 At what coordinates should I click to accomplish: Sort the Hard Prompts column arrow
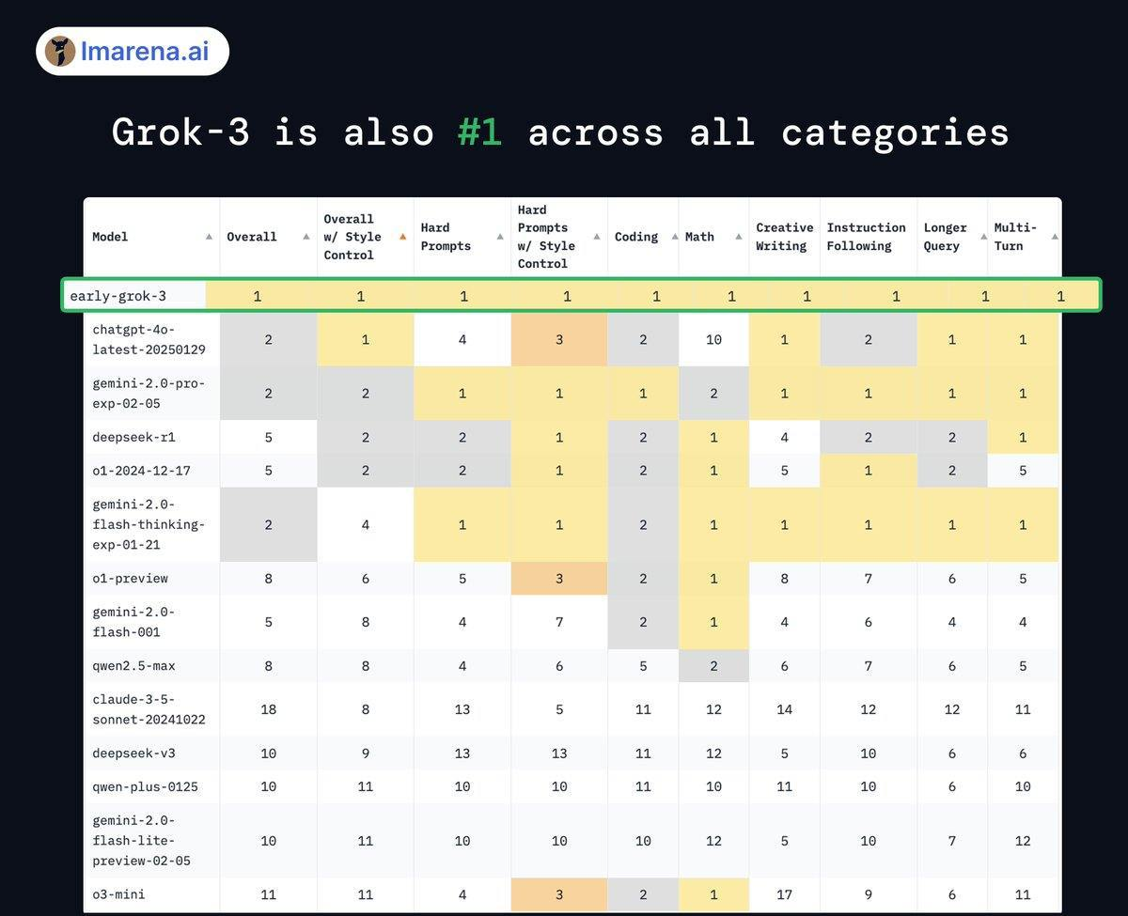coord(501,237)
